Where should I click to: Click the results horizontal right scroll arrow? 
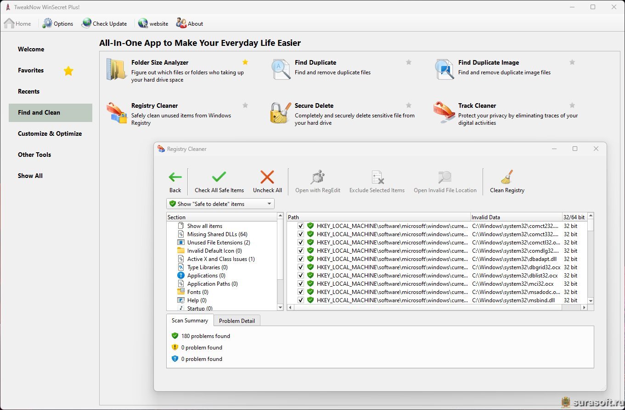[584, 307]
